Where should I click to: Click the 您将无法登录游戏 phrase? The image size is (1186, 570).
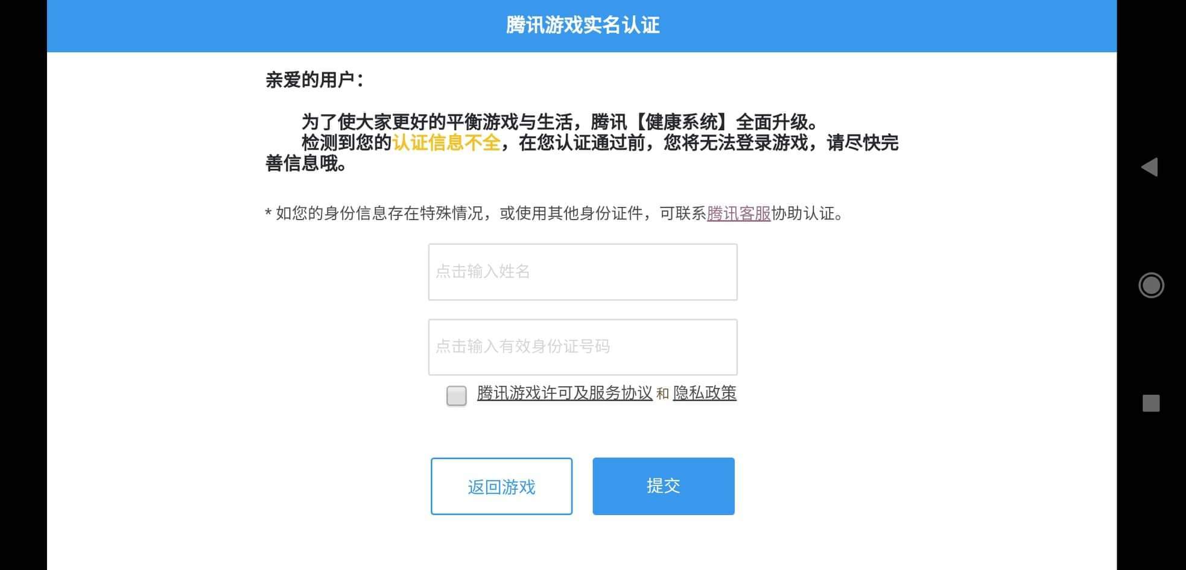(x=735, y=143)
